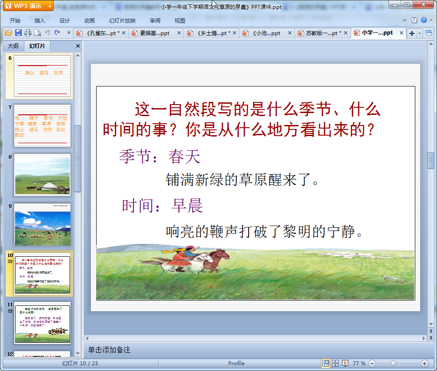Select slide 7 thumbnail
The height and width of the screenshot is (371, 437).
tap(43, 125)
